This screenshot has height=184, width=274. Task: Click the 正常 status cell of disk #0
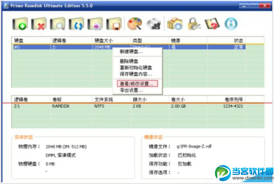238,47
